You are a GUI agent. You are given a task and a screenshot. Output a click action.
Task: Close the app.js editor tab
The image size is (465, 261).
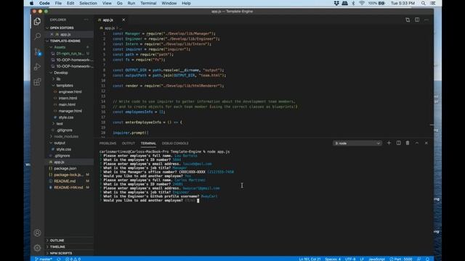[124, 20]
